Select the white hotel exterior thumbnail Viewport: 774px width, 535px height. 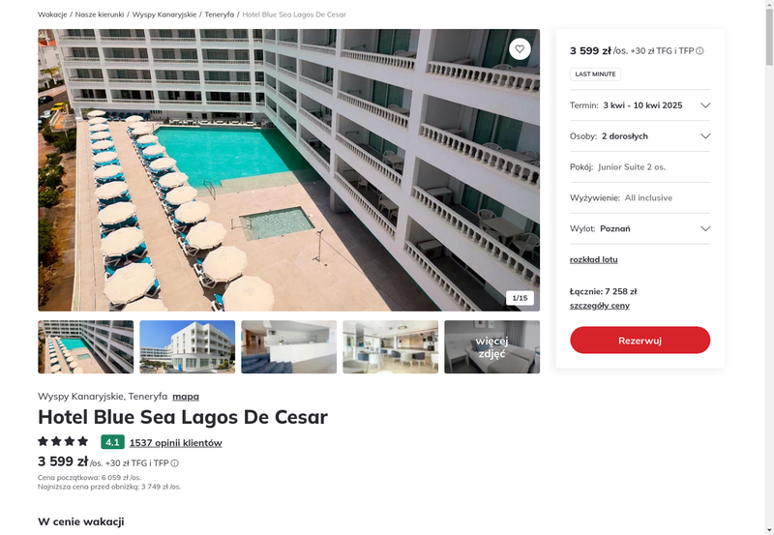187,347
